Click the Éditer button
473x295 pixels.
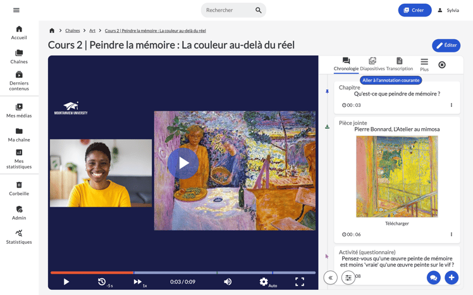pyautogui.click(x=446, y=45)
